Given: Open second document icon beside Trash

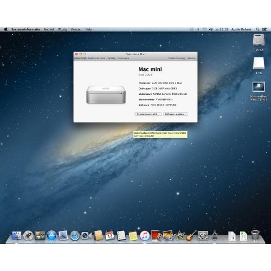Looking at the screenshot, I should (243, 236).
